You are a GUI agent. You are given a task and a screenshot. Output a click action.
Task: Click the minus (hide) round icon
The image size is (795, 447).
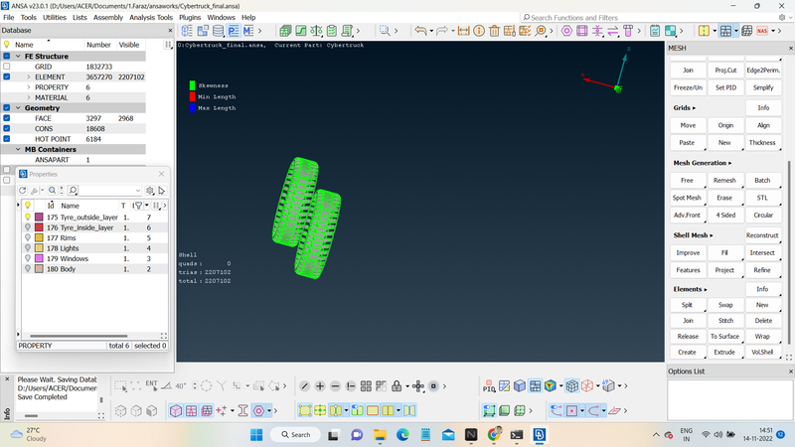[x=335, y=386]
